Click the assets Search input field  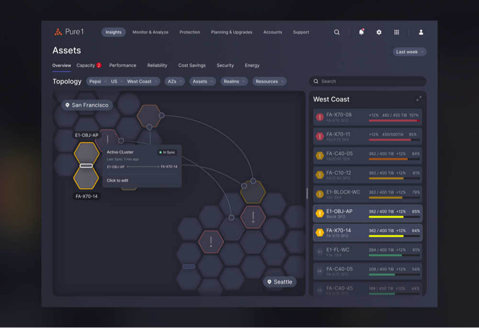tap(367, 81)
